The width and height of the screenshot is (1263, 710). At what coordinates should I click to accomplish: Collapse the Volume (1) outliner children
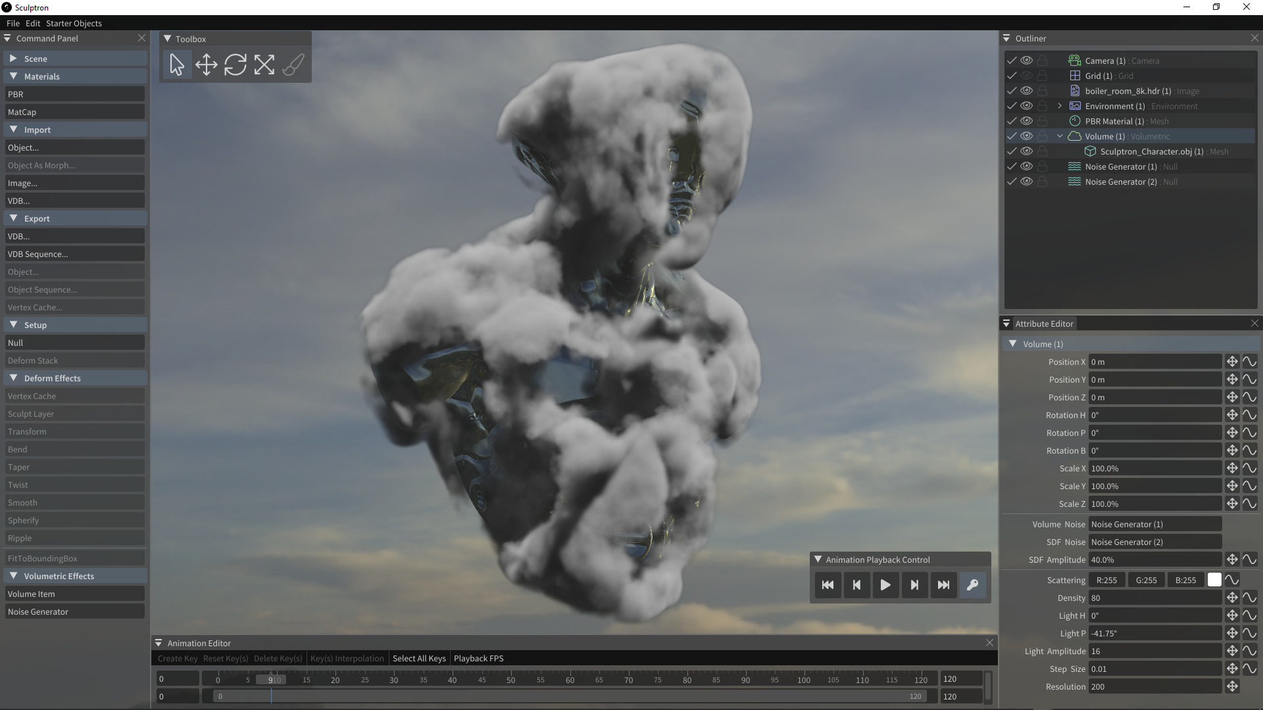[x=1060, y=136]
